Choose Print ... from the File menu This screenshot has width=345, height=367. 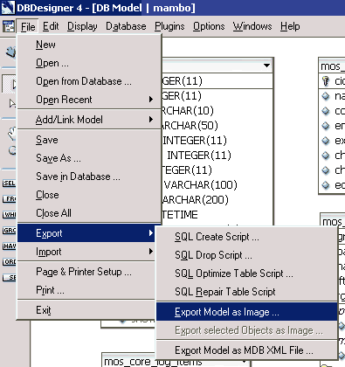point(86,290)
